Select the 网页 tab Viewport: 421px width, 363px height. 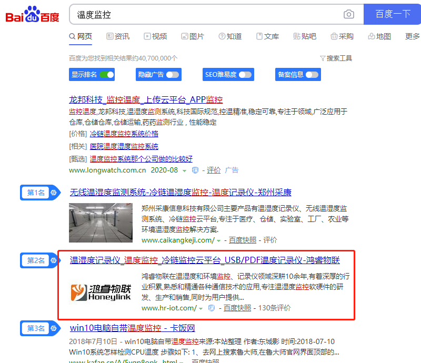[81, 36]
